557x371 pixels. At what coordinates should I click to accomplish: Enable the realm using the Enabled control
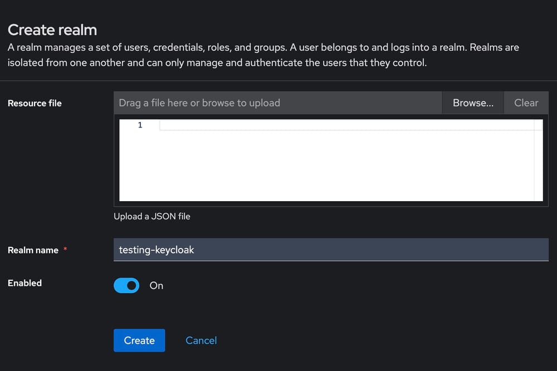pos(126,285)
